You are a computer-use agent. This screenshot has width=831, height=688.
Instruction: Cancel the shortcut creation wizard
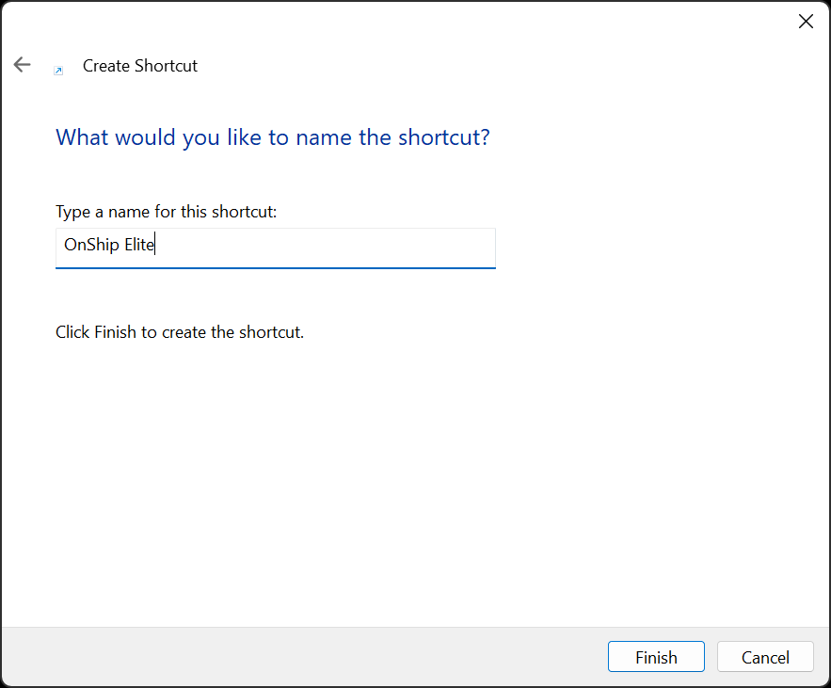pyautogui.click(x=764, y=657)
